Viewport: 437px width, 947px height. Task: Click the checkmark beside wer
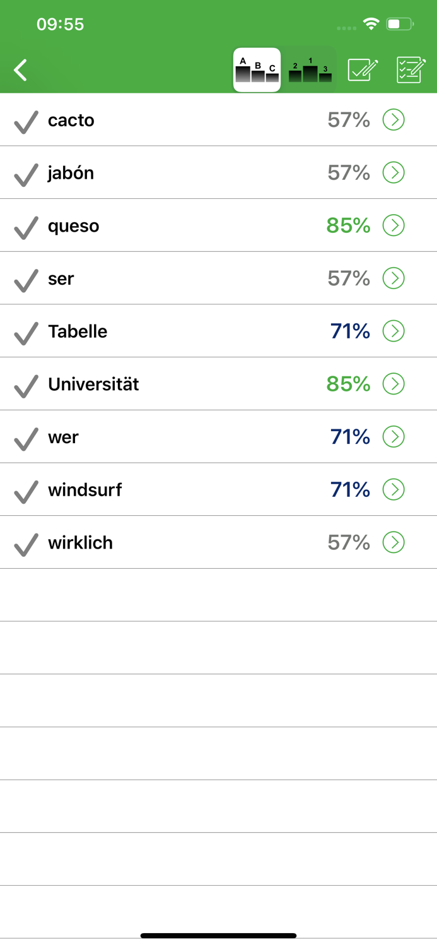pos(25,436)
